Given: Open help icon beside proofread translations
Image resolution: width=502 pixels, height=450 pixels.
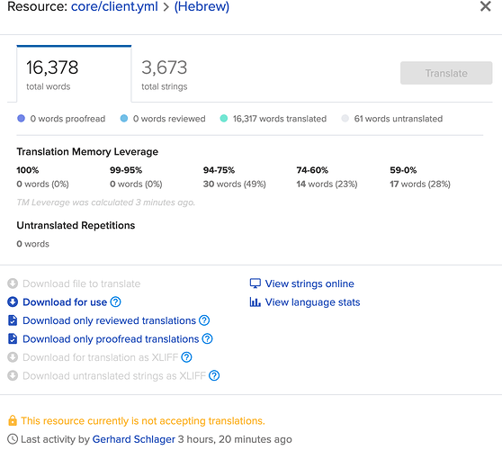Looking at the screenshot, I should point(208,339).
